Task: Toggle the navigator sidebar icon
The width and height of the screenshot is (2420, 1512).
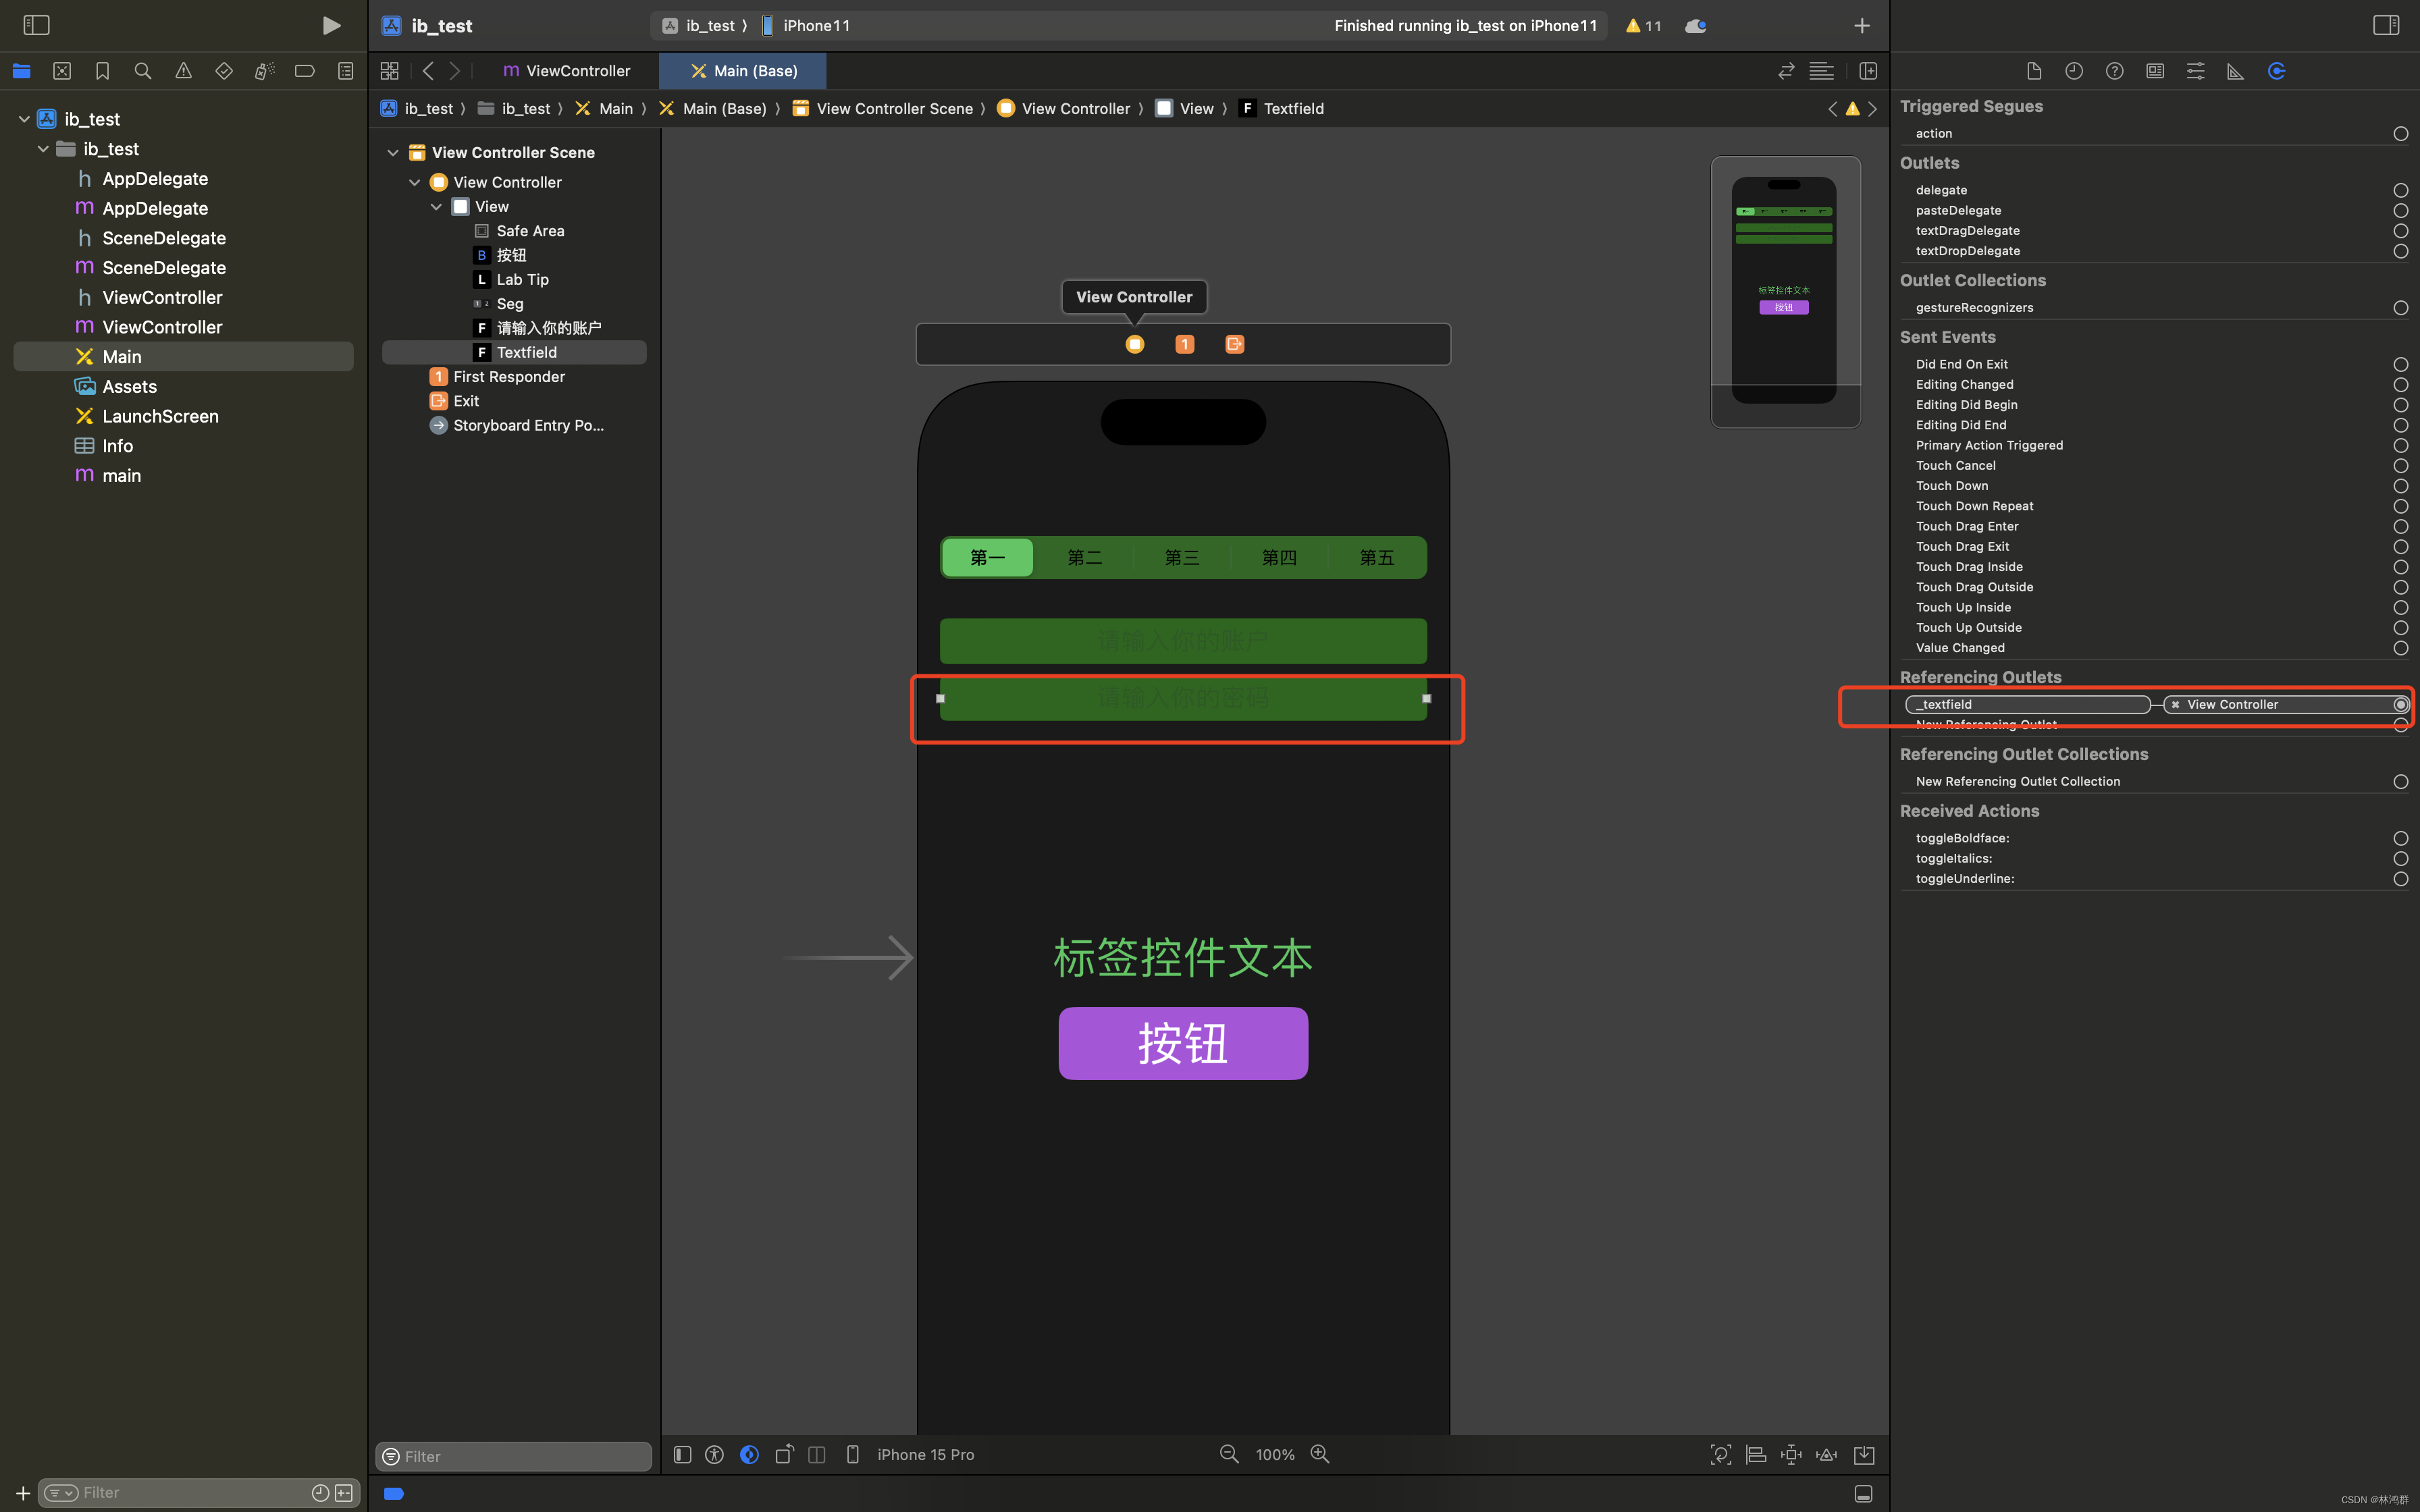Action: pyautogui.click(x=36, y=25)
